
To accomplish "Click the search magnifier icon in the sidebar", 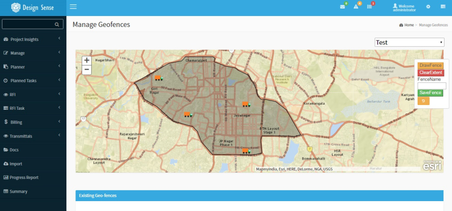I will pos(57,24).
